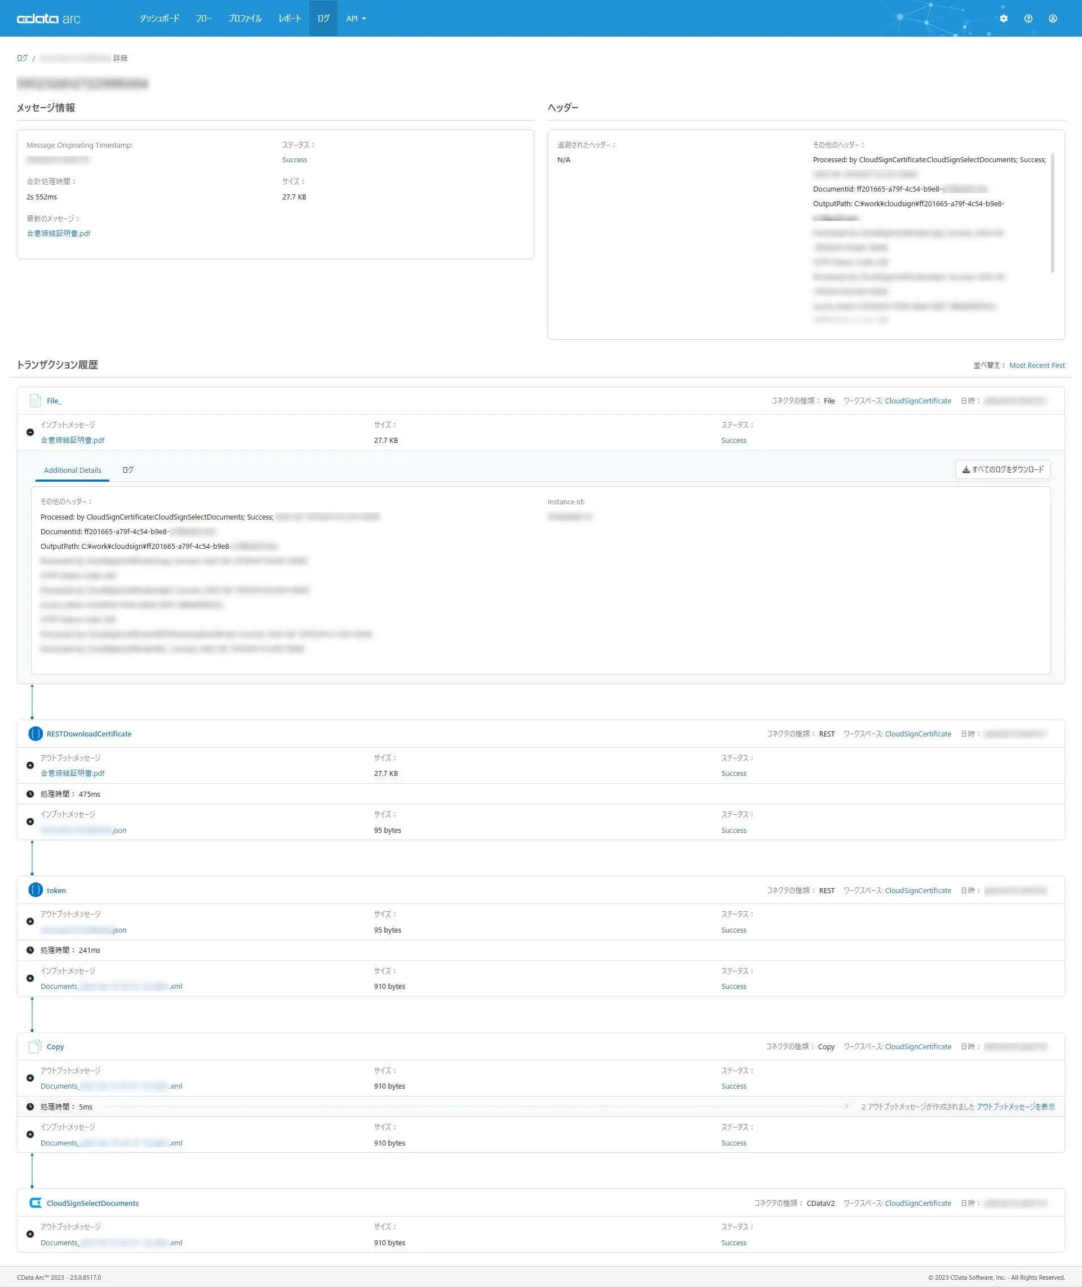Expand RESTDownloadCertificate output message row

pos(30,765)
